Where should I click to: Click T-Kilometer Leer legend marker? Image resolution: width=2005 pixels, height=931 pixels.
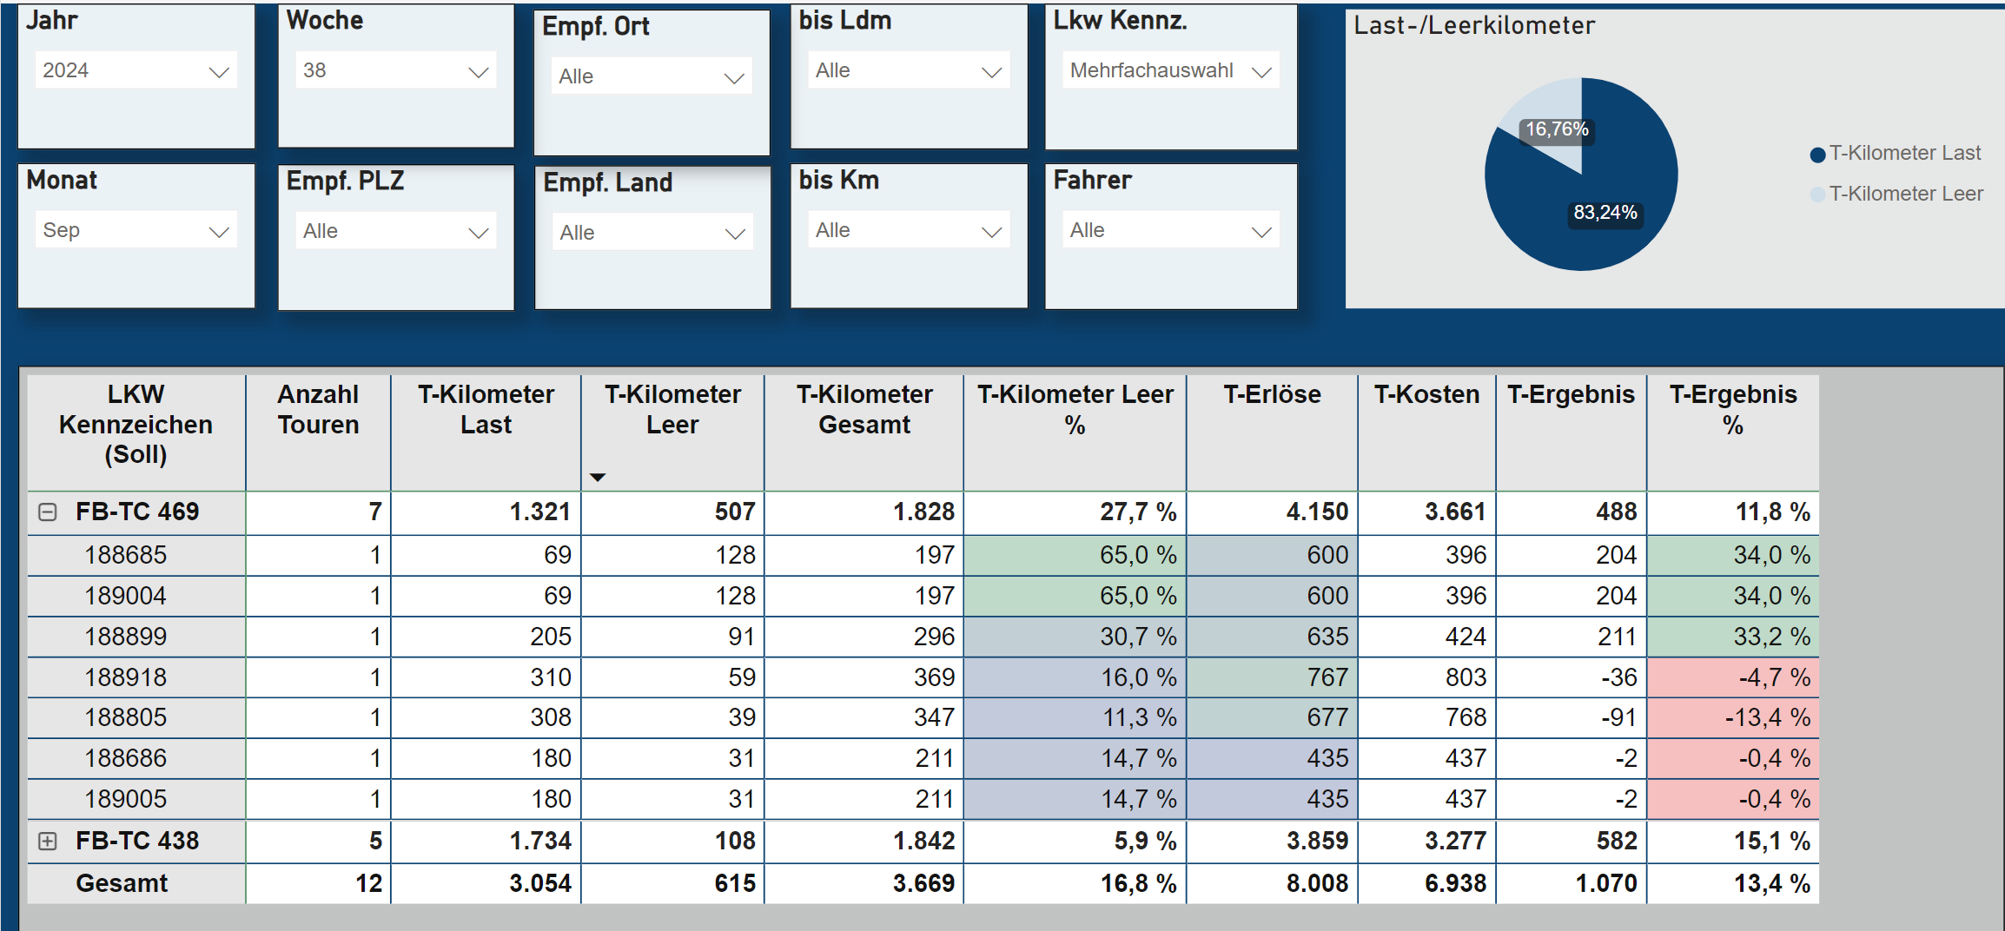click(1816, 195)
